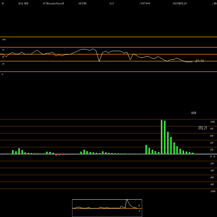The width and height of the screenshot is (217, 217).
Task: Click the '-1' label in mini chart
Action: (139, 211)
